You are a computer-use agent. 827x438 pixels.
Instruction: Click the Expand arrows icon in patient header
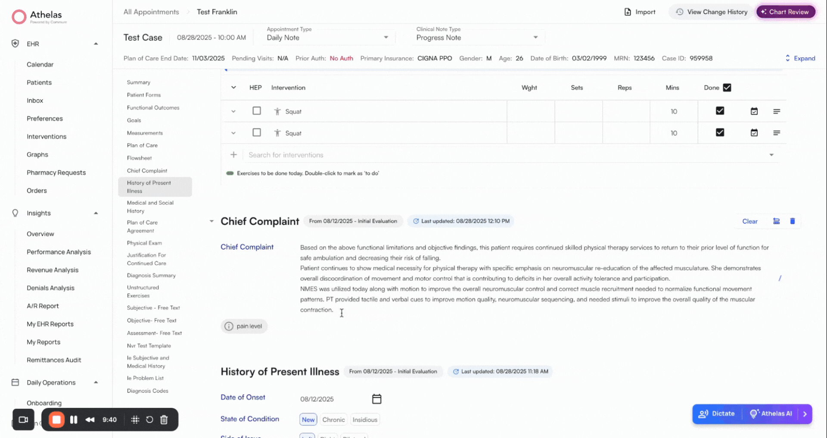tap(787, 58)
